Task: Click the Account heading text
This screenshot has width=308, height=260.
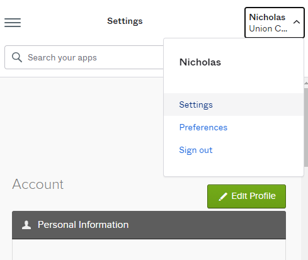Action: click(38, 184)
